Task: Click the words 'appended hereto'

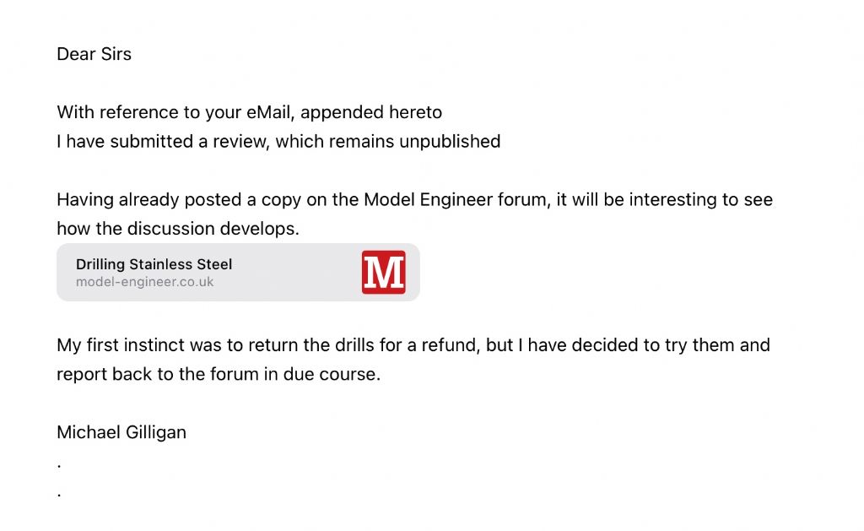Action: pyautogui.click(x=371, y=112)
